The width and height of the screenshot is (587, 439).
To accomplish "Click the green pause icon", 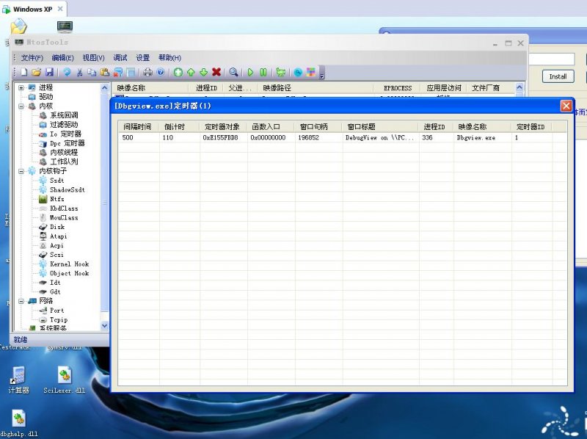I will coord(263,72).
